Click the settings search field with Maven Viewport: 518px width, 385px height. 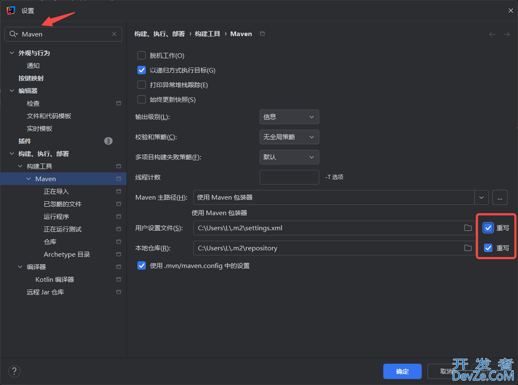(63, 34)
